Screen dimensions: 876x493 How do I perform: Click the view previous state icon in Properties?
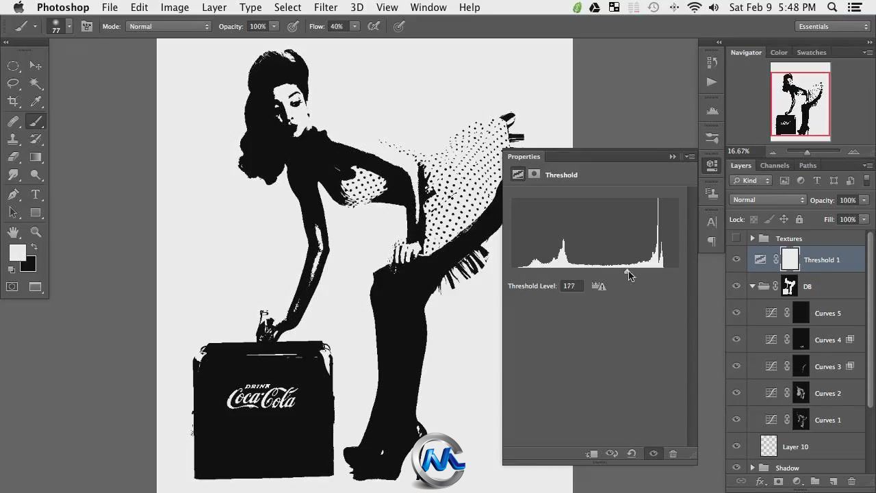point(612,453)
